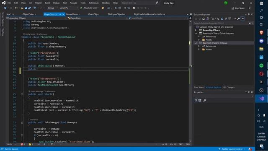The image size is (268, 151).
Task: Open Discord from the Windows taskbar
Action: (x=261, y=41)
